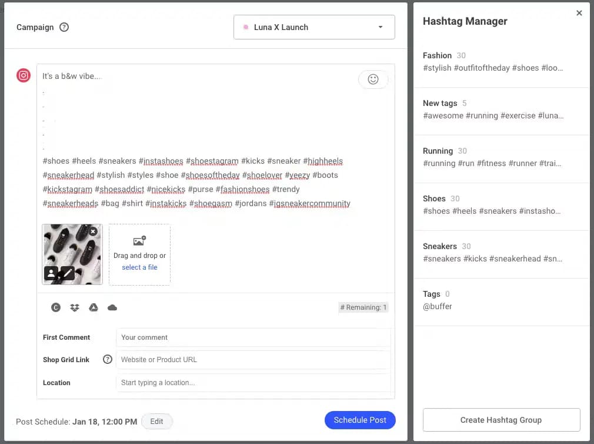The height and width of the screenshot is (444, 594).
Task: Attach a file from Dropbox
Action: coord(75,307)
